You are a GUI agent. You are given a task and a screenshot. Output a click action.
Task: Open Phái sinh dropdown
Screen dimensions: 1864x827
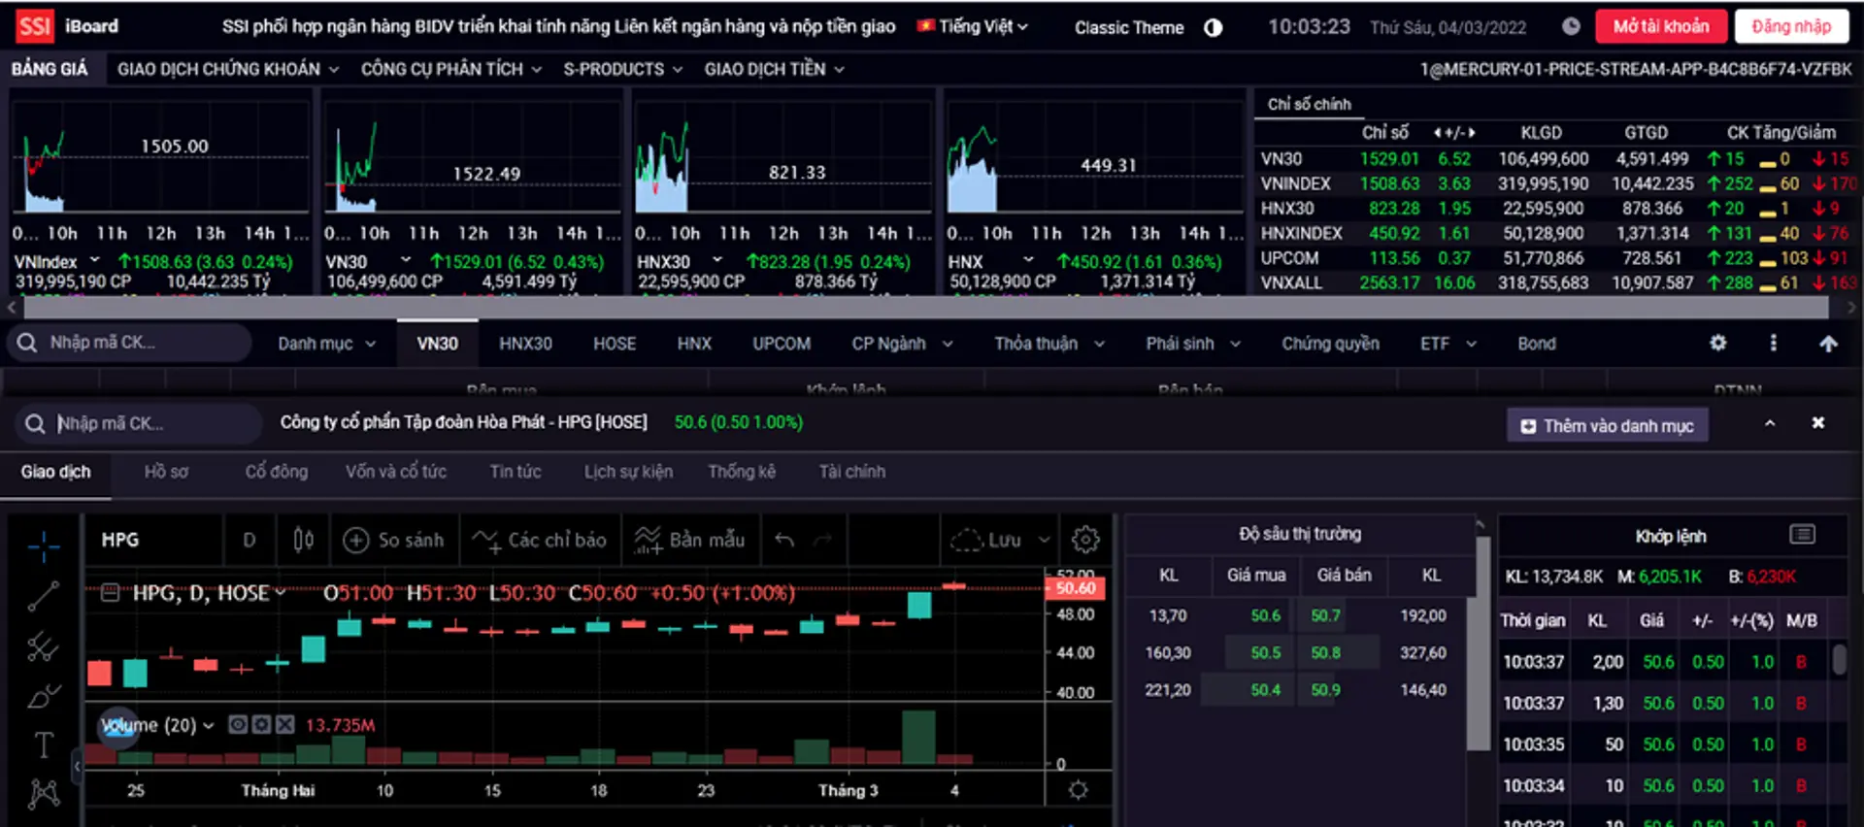1193,344
